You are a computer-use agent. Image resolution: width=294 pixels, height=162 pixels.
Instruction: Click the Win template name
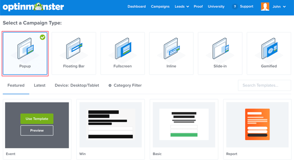point(83,154)
